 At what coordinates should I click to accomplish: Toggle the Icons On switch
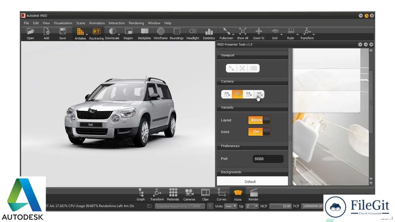tap(260, 132)
